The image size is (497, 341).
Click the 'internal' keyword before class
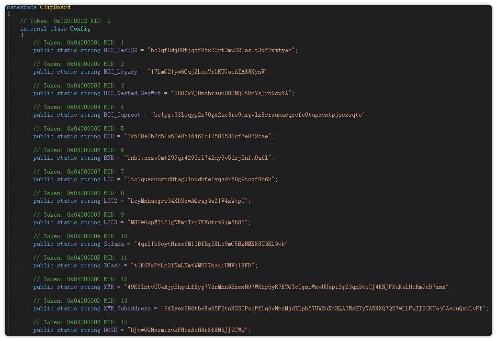34,29
